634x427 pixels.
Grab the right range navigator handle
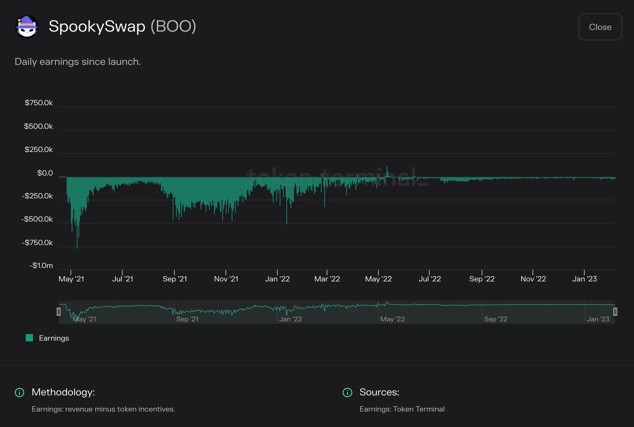(x=615, y=312)
